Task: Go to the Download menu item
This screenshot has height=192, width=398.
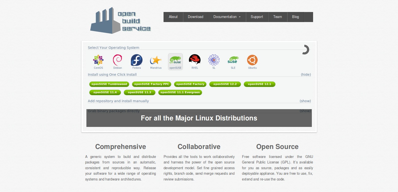Action: click(x=195, y=17)
